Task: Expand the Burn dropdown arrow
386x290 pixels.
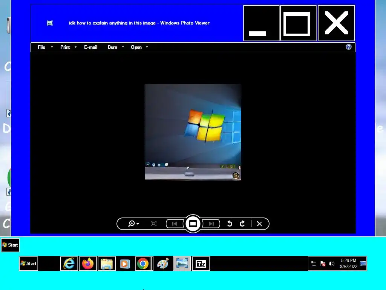Action: (123, 47)
